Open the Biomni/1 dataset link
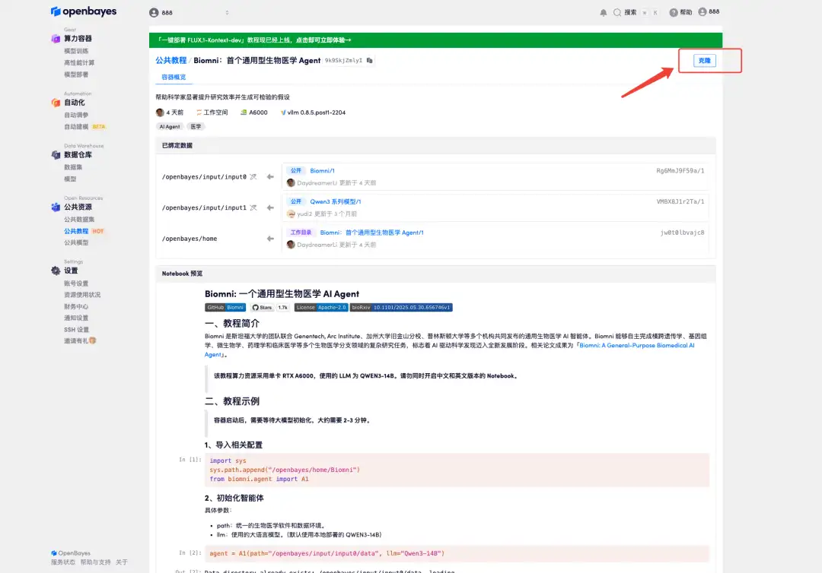Screen dimensions: 822x573 (x=322, y=170)
